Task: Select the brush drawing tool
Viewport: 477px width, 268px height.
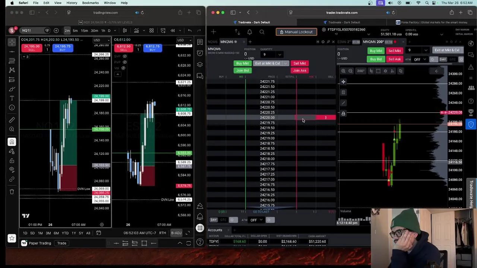Action: point(12,89)
